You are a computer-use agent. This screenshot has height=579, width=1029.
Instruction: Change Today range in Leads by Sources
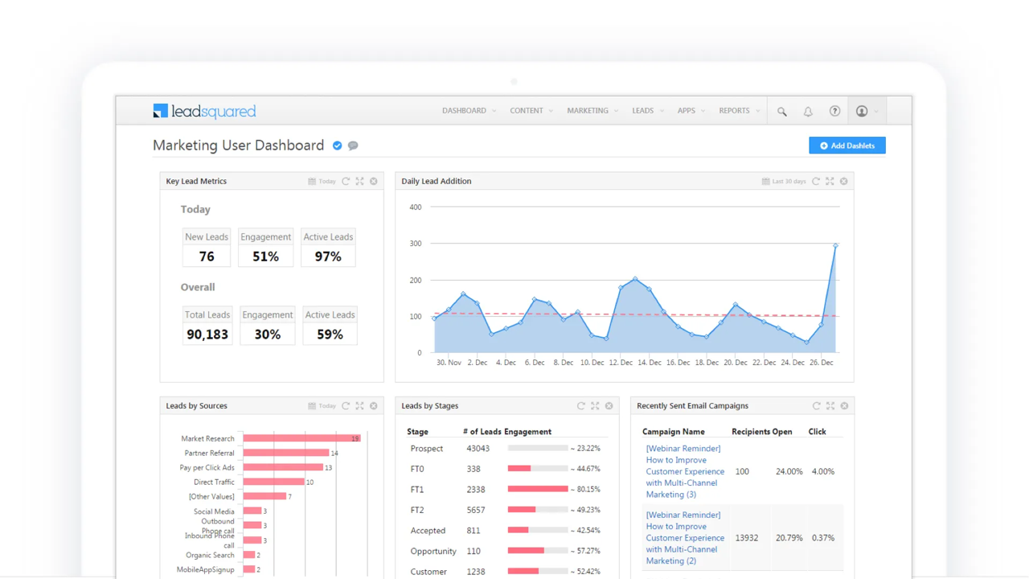[327, 407]
